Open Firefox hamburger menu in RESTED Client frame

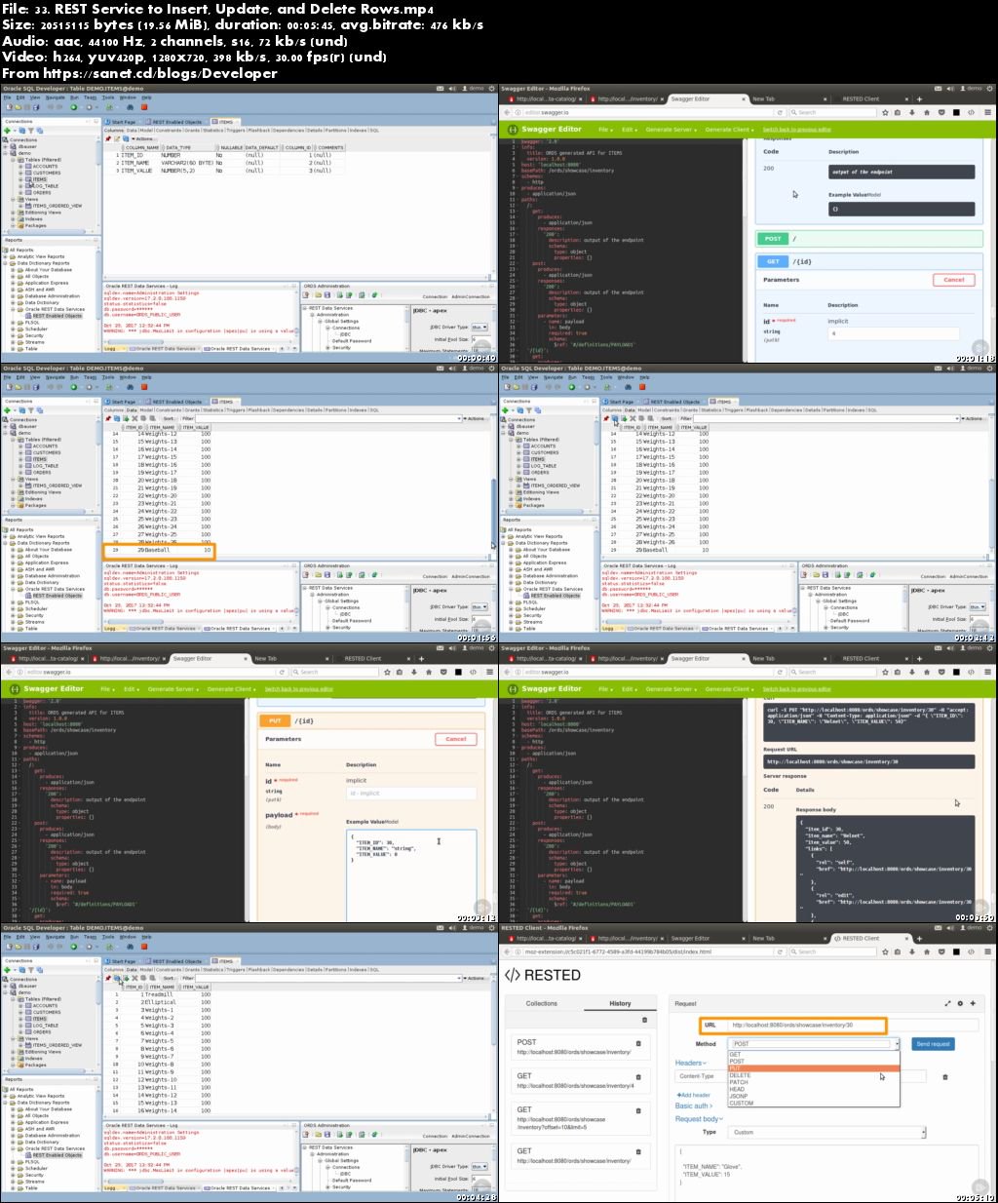coord(986,951)
